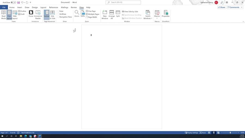
Task: Undo the last action
Action: pos(22,2)
